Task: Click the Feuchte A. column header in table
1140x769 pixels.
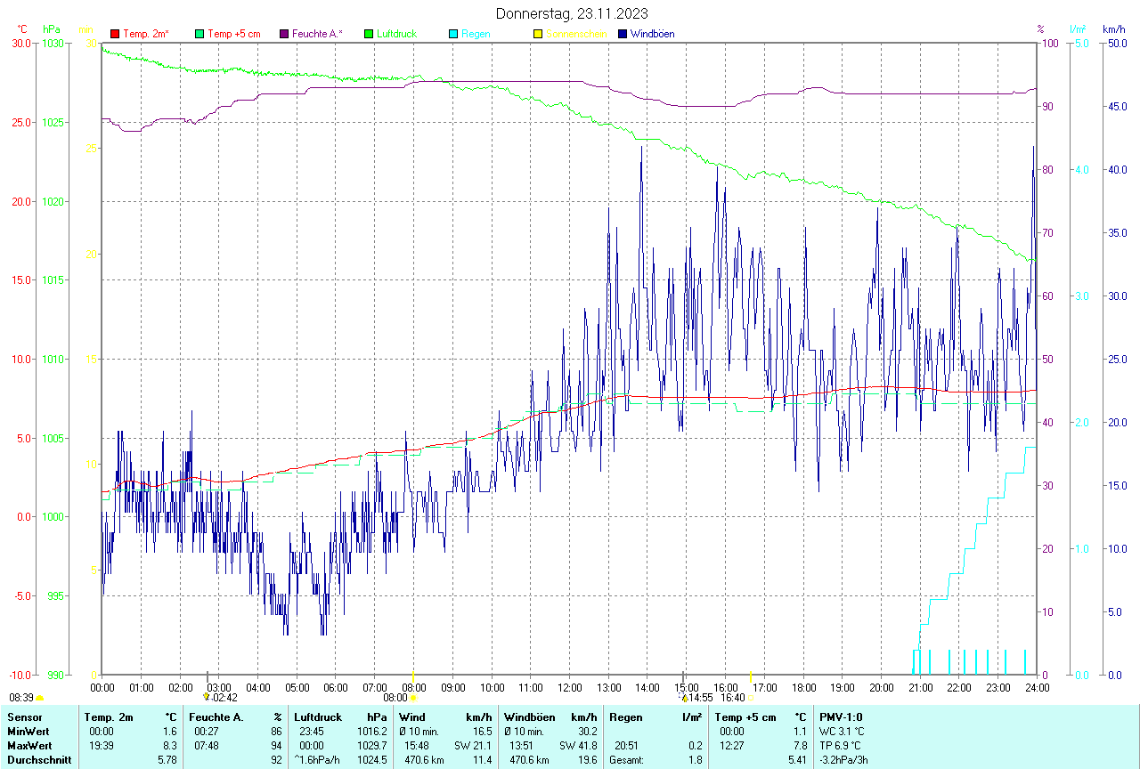Action: point(216,717)
